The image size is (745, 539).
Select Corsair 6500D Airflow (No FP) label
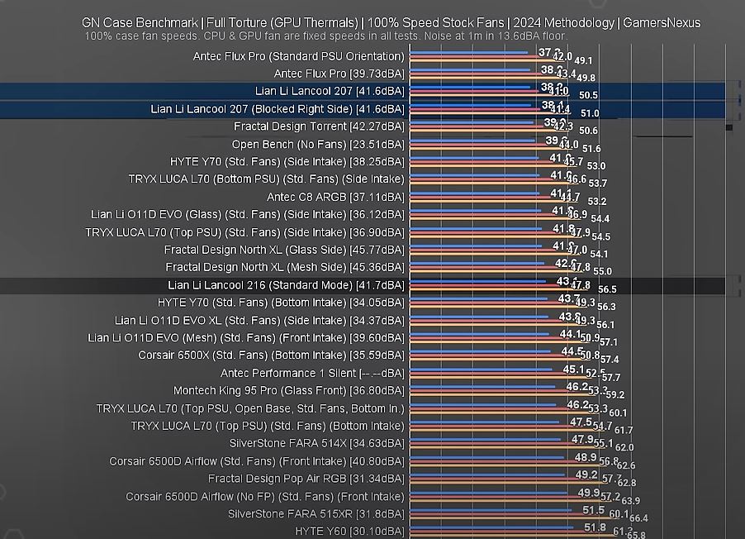[x=265, y=497]
